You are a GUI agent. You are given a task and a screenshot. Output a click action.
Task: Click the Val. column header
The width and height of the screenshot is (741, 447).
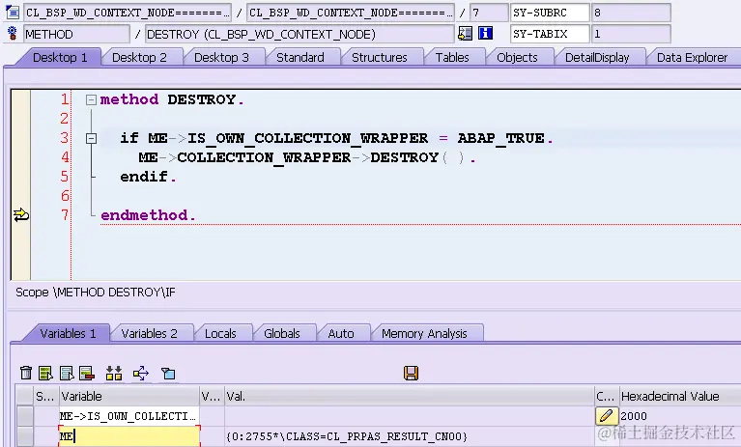[410, 396]
